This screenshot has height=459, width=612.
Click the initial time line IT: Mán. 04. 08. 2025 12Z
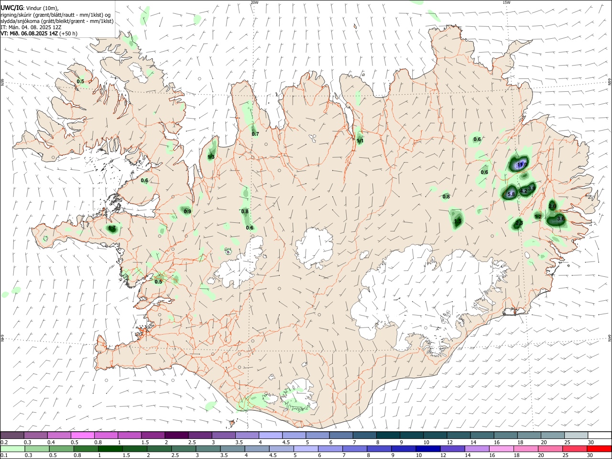(32, 27)
